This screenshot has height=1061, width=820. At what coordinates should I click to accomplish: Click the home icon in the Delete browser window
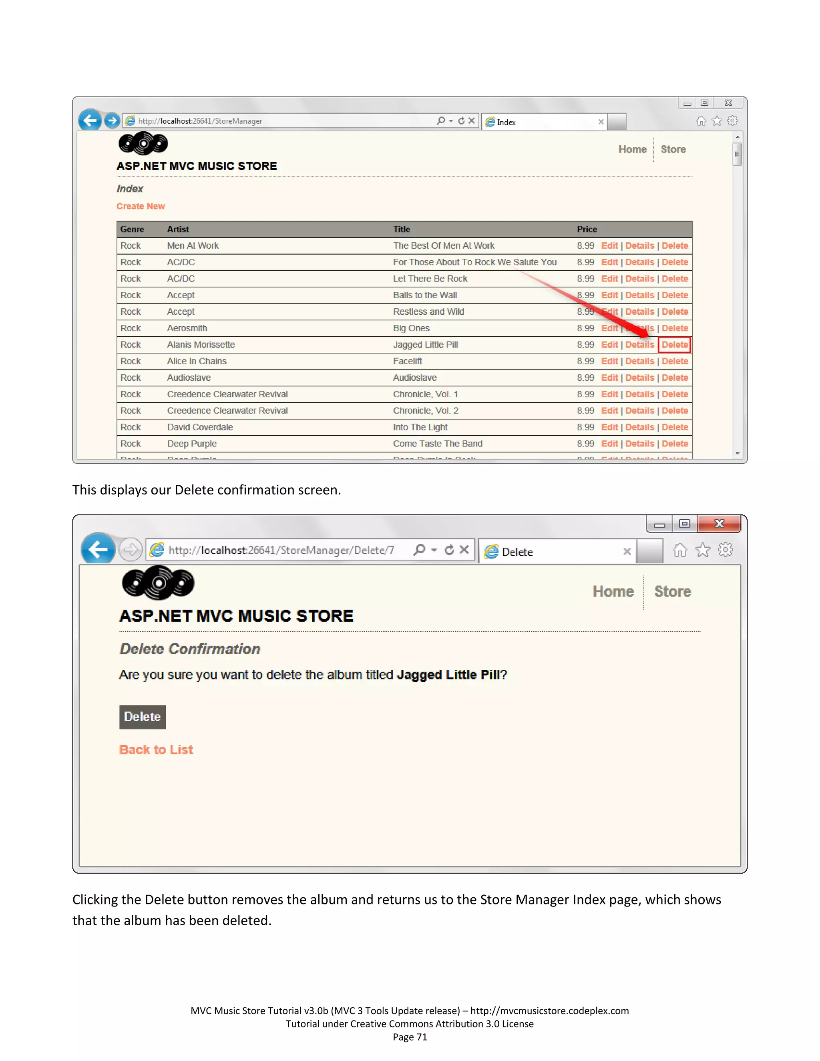pyautogui.click(x=679, y=550)
